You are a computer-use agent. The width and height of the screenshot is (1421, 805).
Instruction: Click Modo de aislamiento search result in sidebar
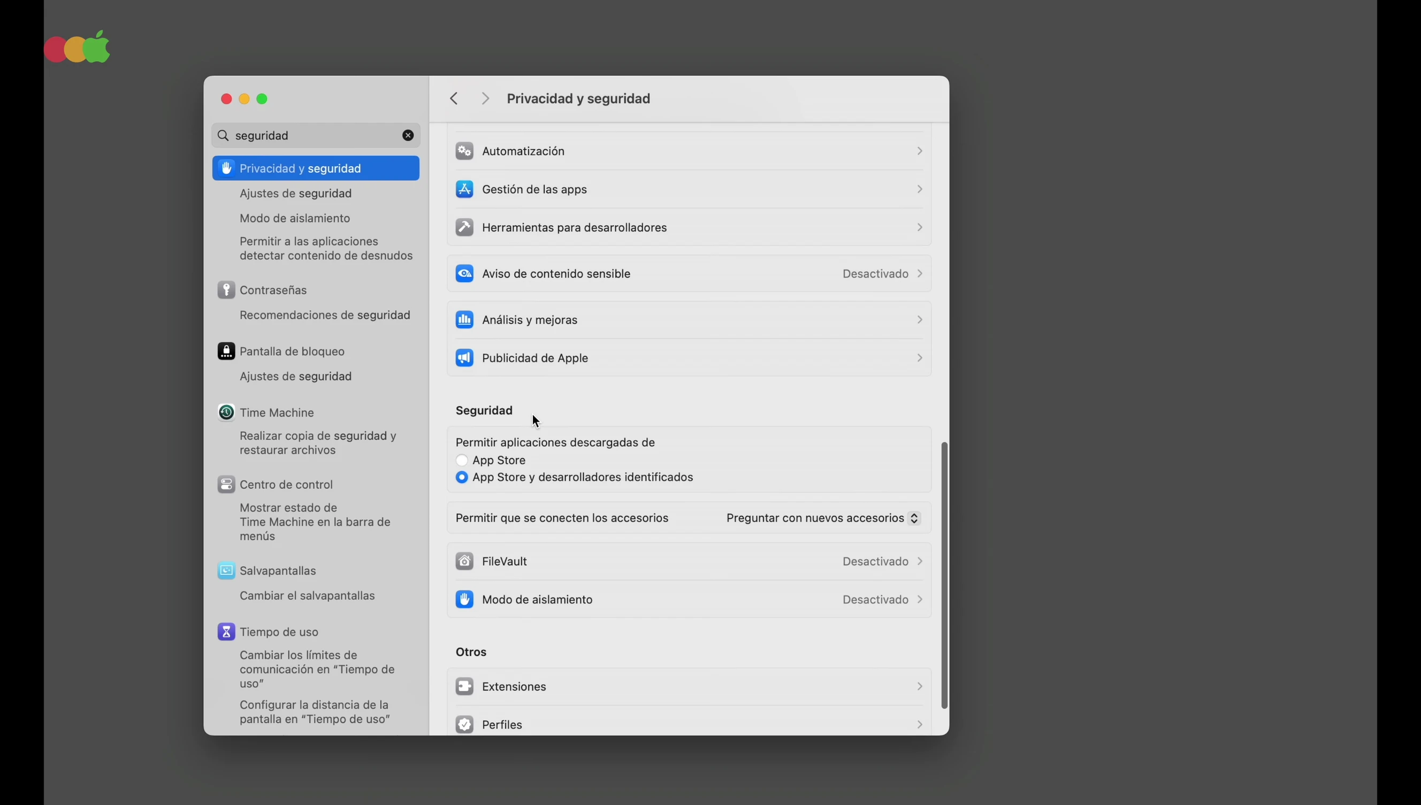(x=295, y=218)
